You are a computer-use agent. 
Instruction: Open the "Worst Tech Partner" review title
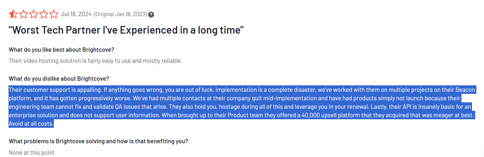pos(126,30)
